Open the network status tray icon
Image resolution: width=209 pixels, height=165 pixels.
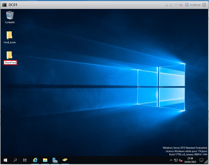176,160
